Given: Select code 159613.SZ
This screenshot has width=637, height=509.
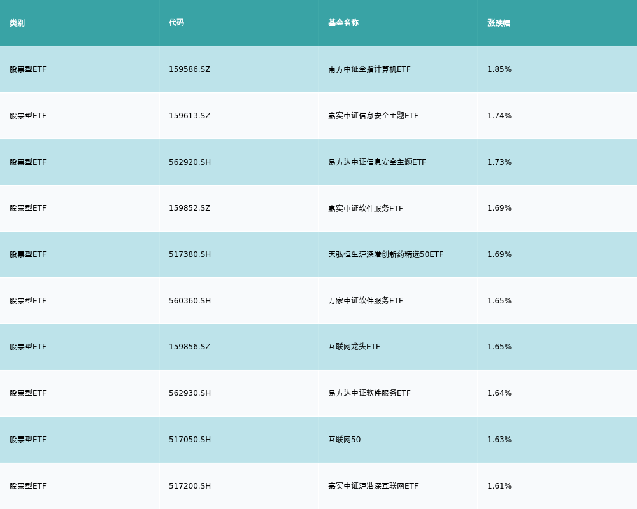Looking at the screenshot, I should point(190,116).
